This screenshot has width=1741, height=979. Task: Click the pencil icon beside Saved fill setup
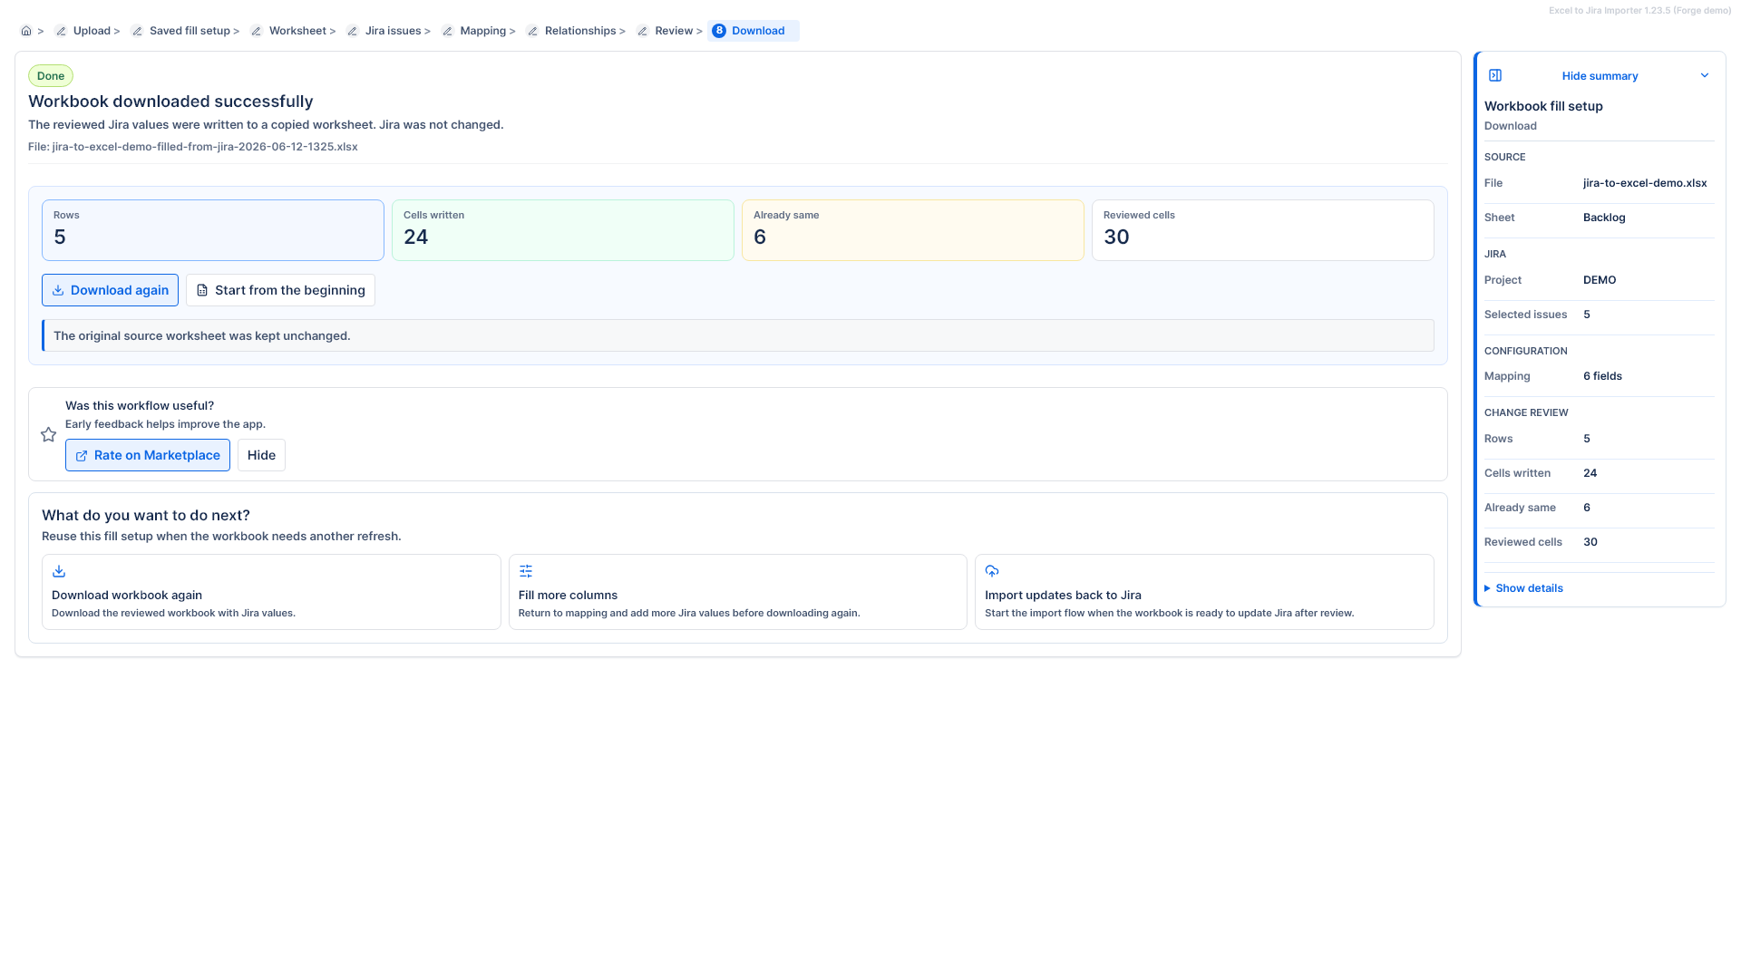click(137, 31)
